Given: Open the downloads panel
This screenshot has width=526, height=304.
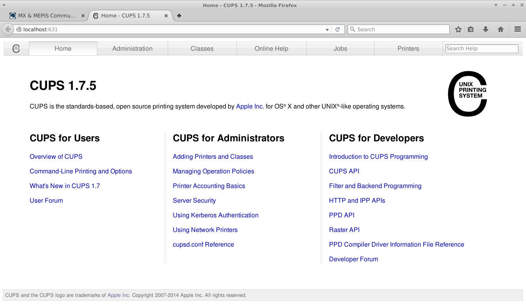Looking at the screenshot, I should (486, 29).
